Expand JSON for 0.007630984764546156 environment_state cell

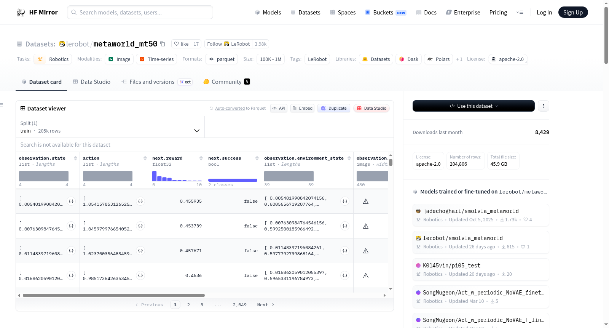(x=345, y=226)
